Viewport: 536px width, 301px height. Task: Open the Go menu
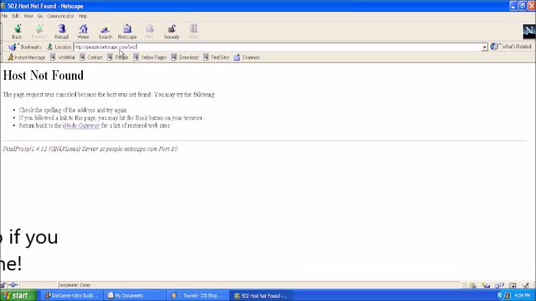pos(40,16)
